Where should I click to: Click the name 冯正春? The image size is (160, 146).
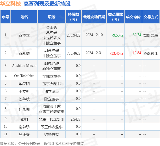pyautogui.click(x=24, y=135)
